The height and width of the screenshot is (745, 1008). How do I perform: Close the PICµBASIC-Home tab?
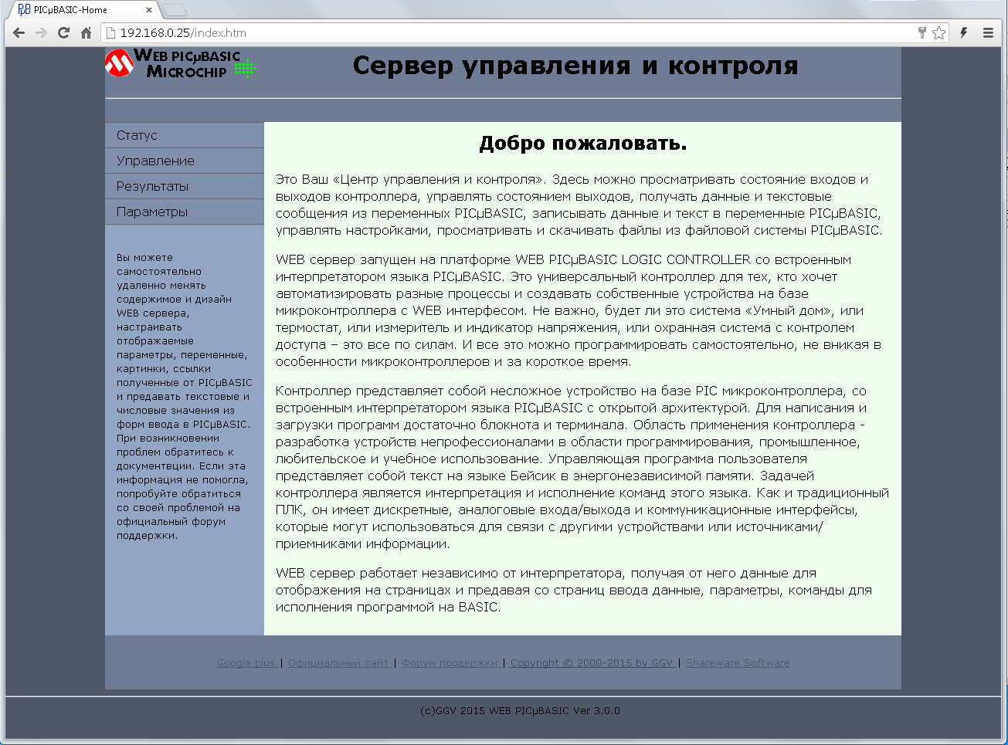pyautogui.click(x=149, y=10)
